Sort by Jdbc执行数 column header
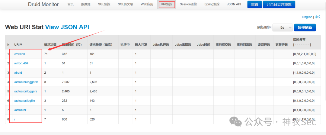Image resolution: width=326 pixels, height=135 pixels. pos(161,44)
